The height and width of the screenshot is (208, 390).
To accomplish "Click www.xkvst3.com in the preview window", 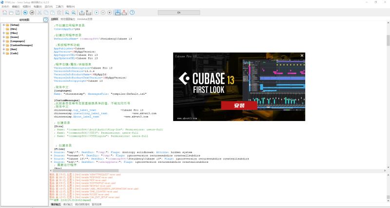I will click(x=187, y=119).
